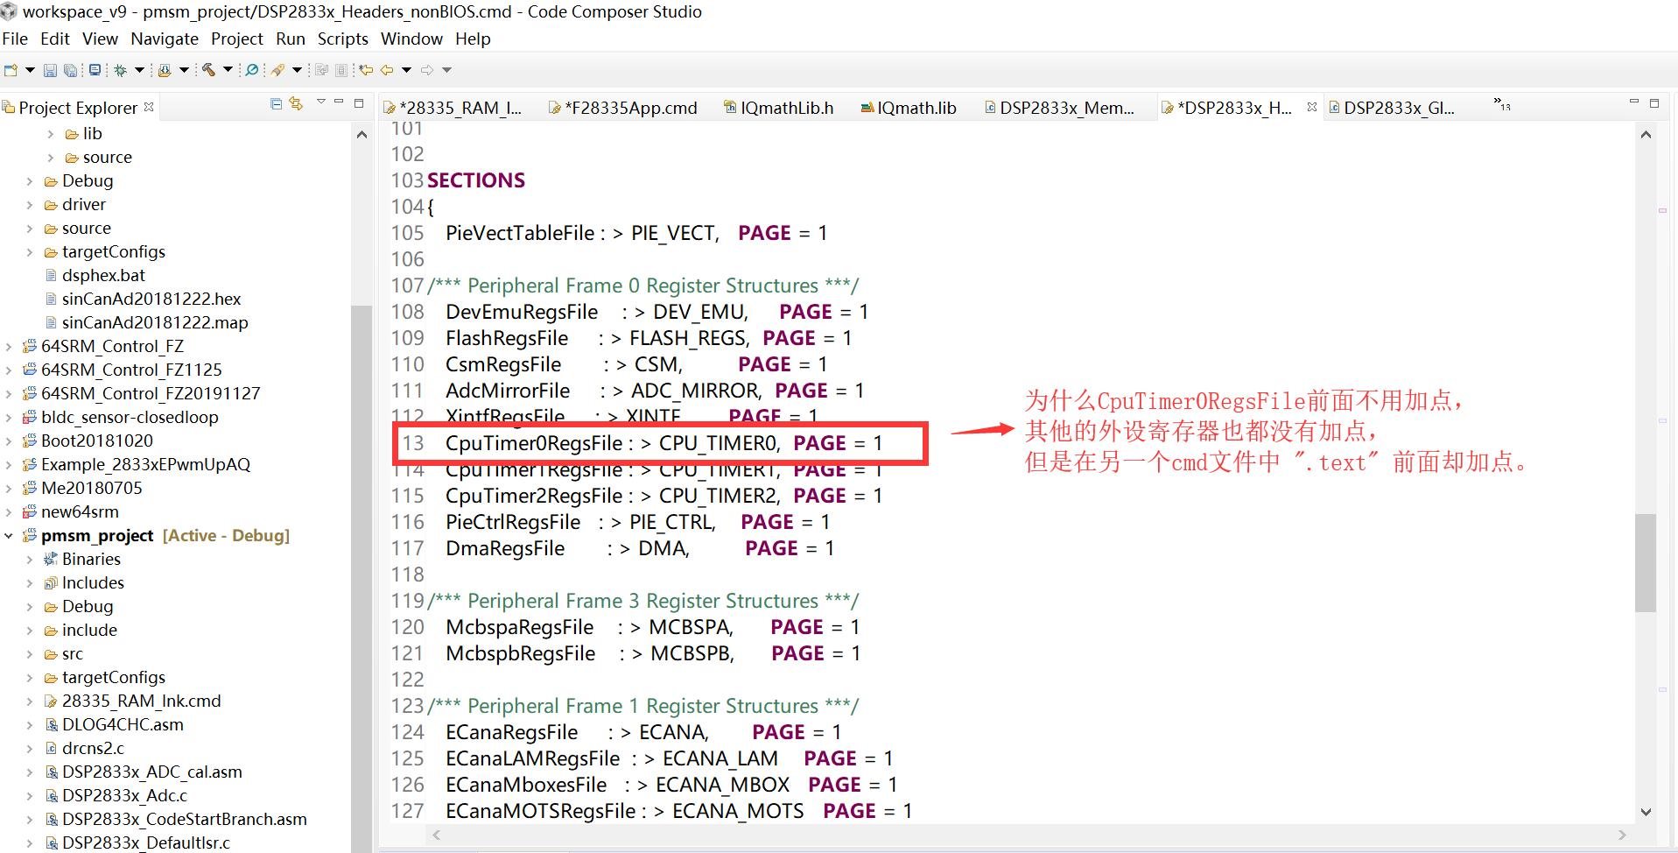Maximize the editor area
This screenshot has height=853, width=1678.
[1654, 103]
